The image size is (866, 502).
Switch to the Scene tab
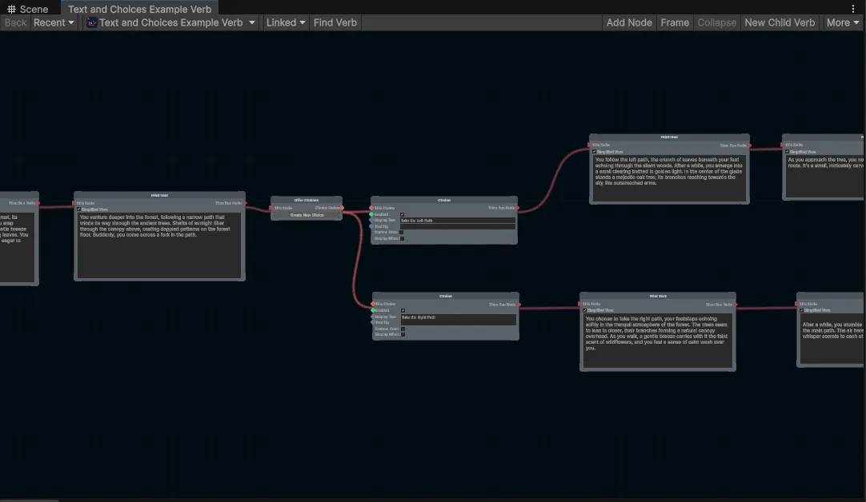[28, 9]
